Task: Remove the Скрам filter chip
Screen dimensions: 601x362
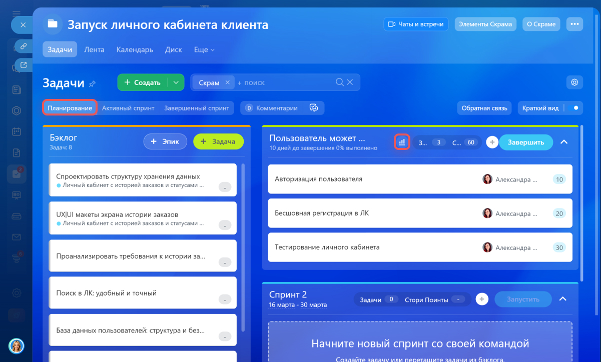Action: tap(227, 82)
